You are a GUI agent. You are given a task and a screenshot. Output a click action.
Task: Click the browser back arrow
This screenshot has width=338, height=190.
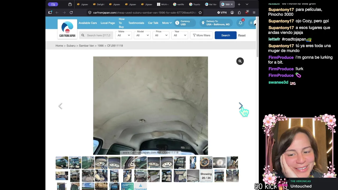pos(57,12)
